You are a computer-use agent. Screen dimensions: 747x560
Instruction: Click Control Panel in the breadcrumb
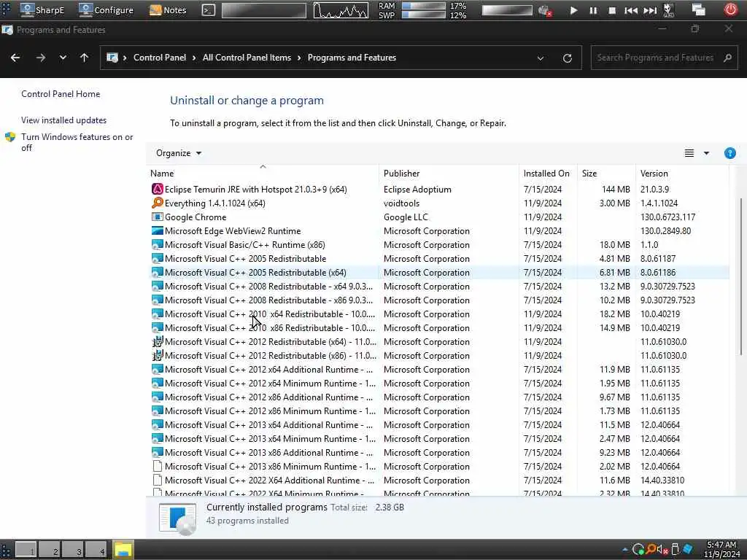[x=160, y=58]
